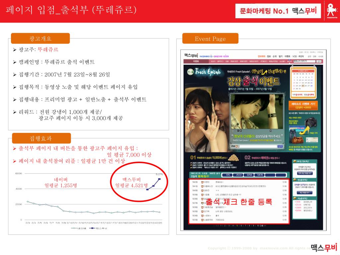The image size is (340, 255).
Task: Click the 광고개요 orange section header
Action: coord(40,39)
